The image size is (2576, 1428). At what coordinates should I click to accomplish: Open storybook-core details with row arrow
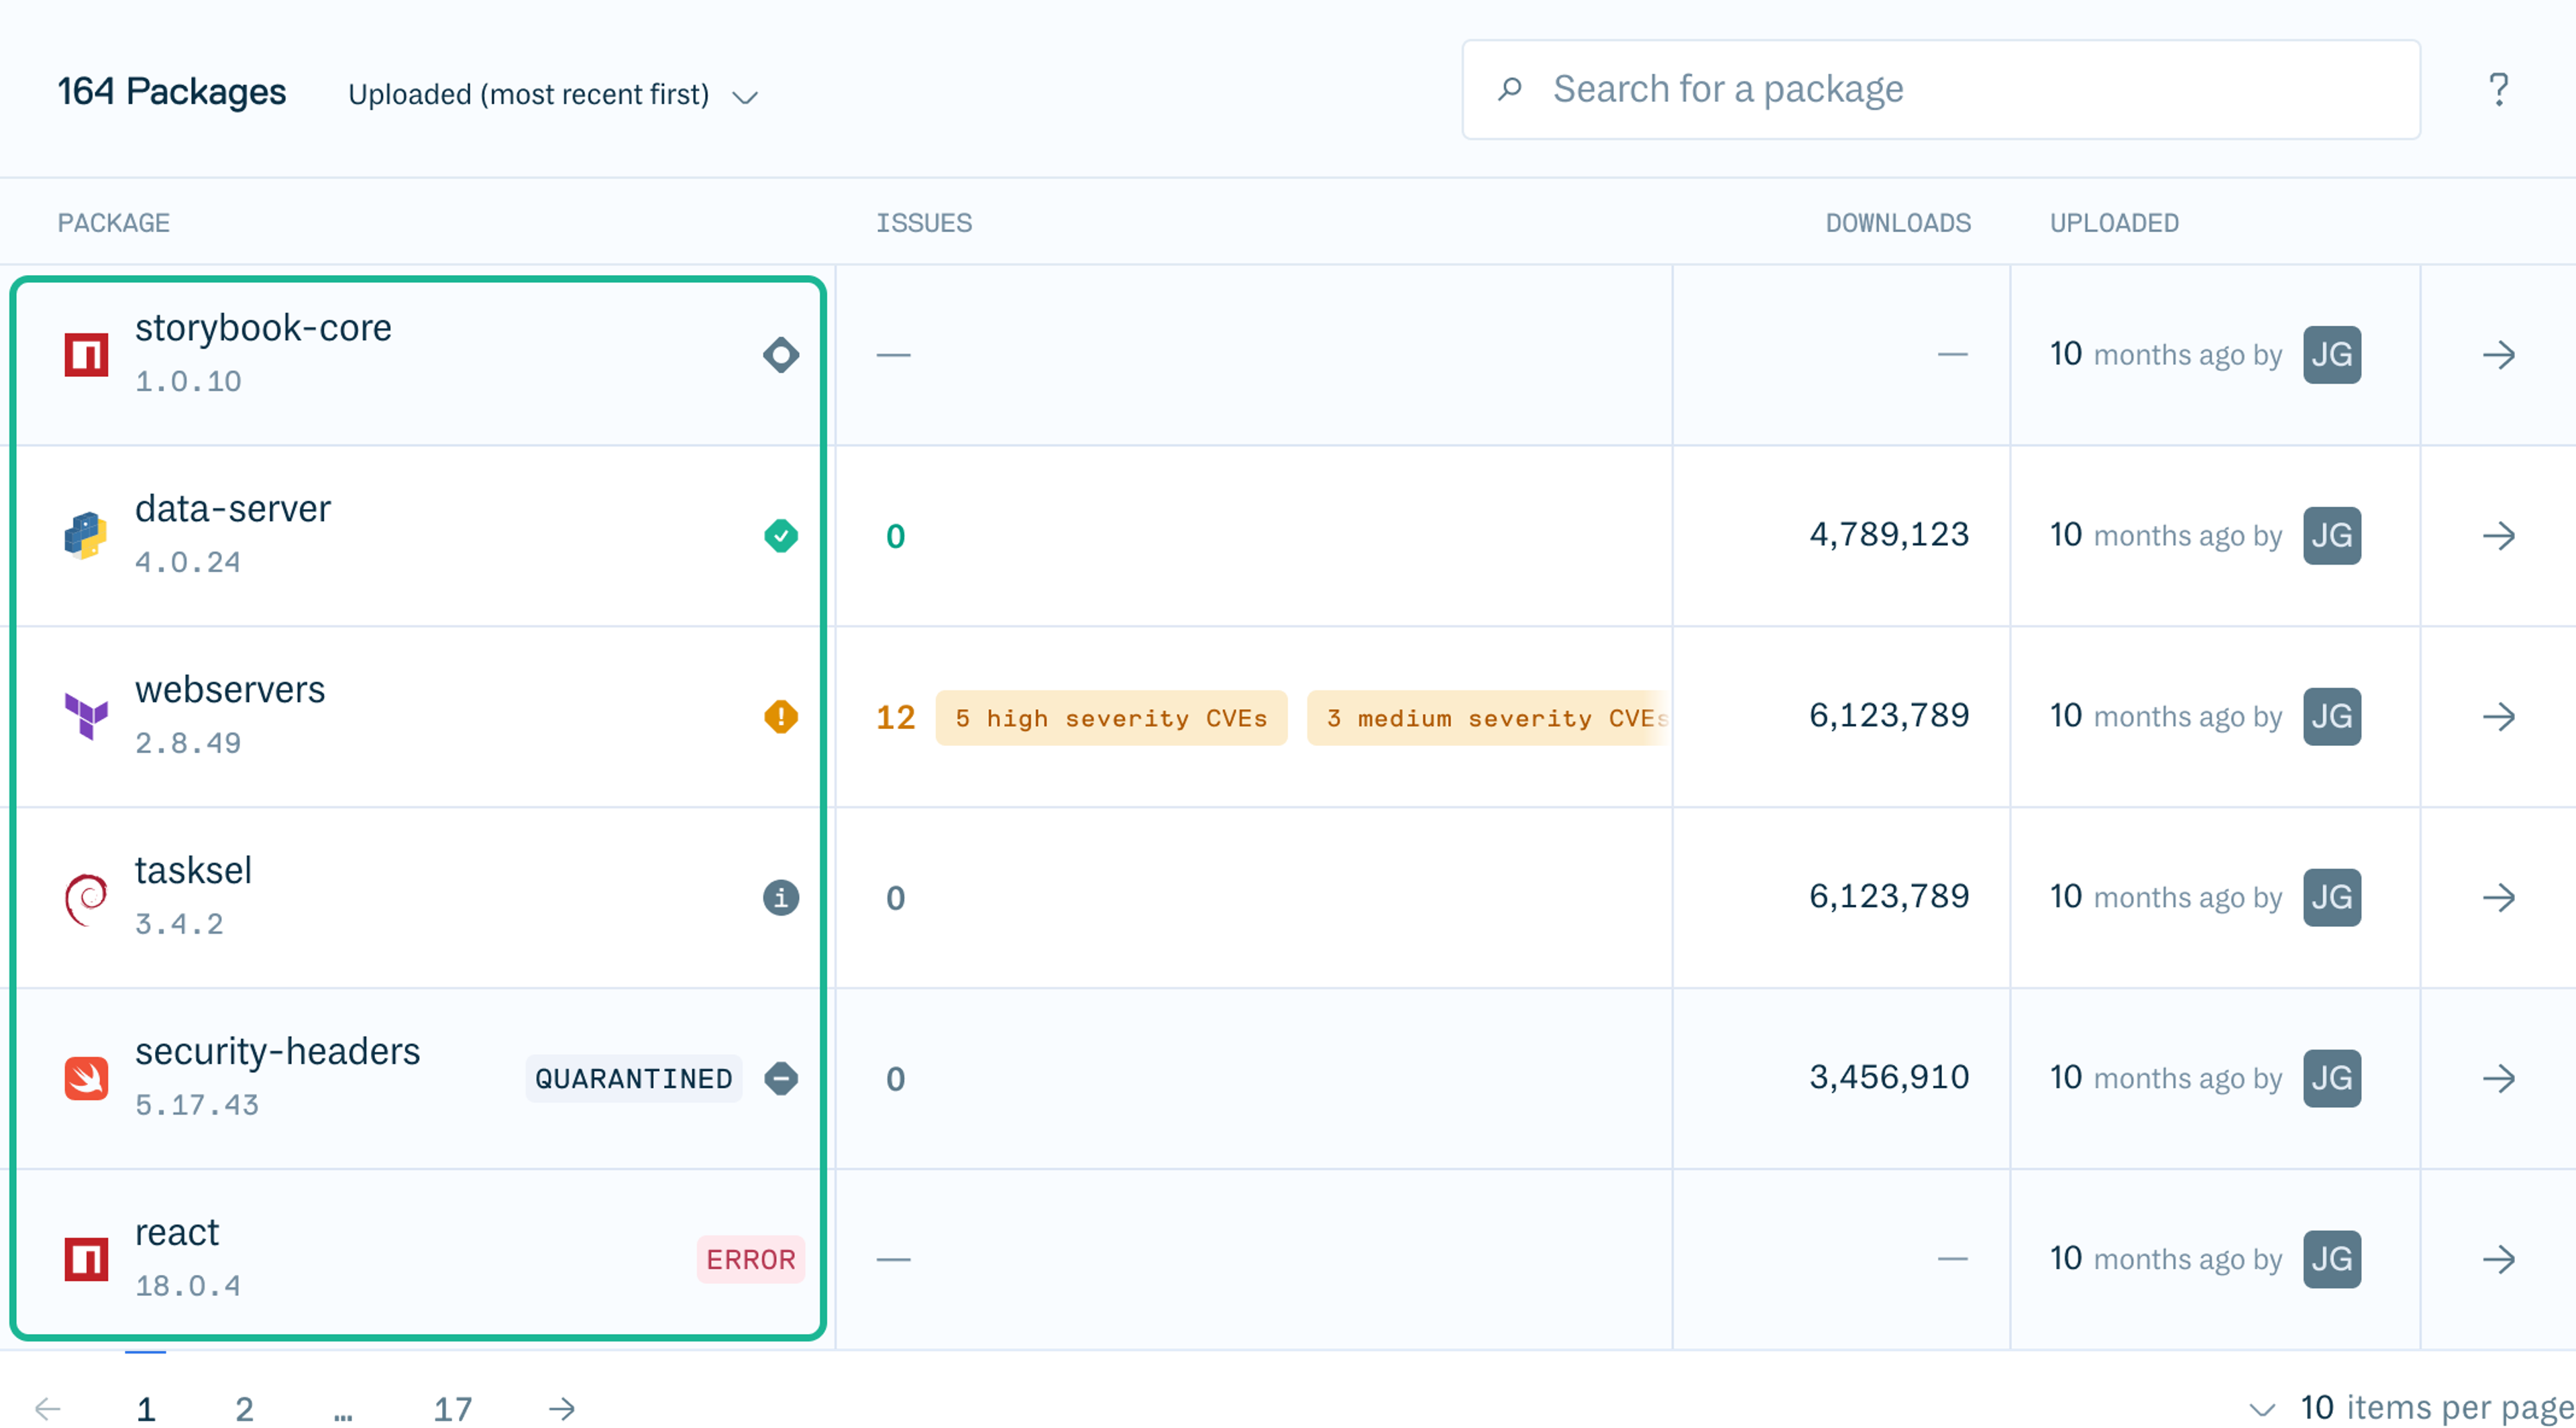[2498, 355]
